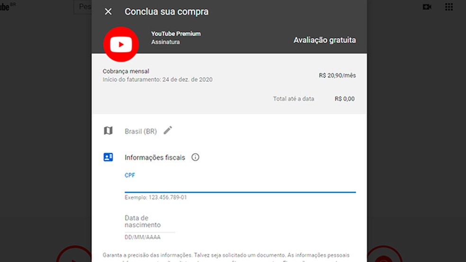The width and height of the screenshot is (466, 262).
Task: Click the Pesquisar search box
Action: 83,7
